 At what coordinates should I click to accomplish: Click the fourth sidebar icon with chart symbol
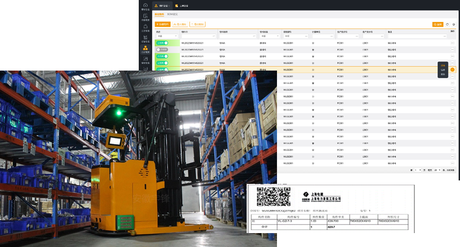point(145,38)
